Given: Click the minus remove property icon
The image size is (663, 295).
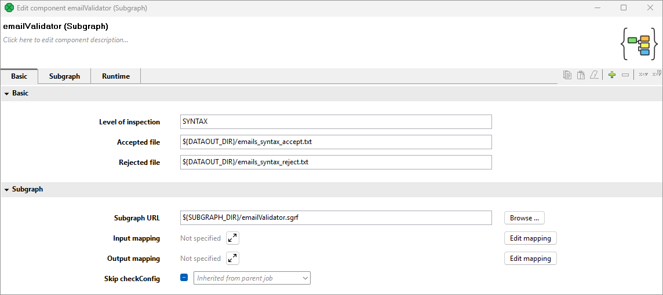Looking at the screenshot, I should pyautogui.click(x=625, y=75).
